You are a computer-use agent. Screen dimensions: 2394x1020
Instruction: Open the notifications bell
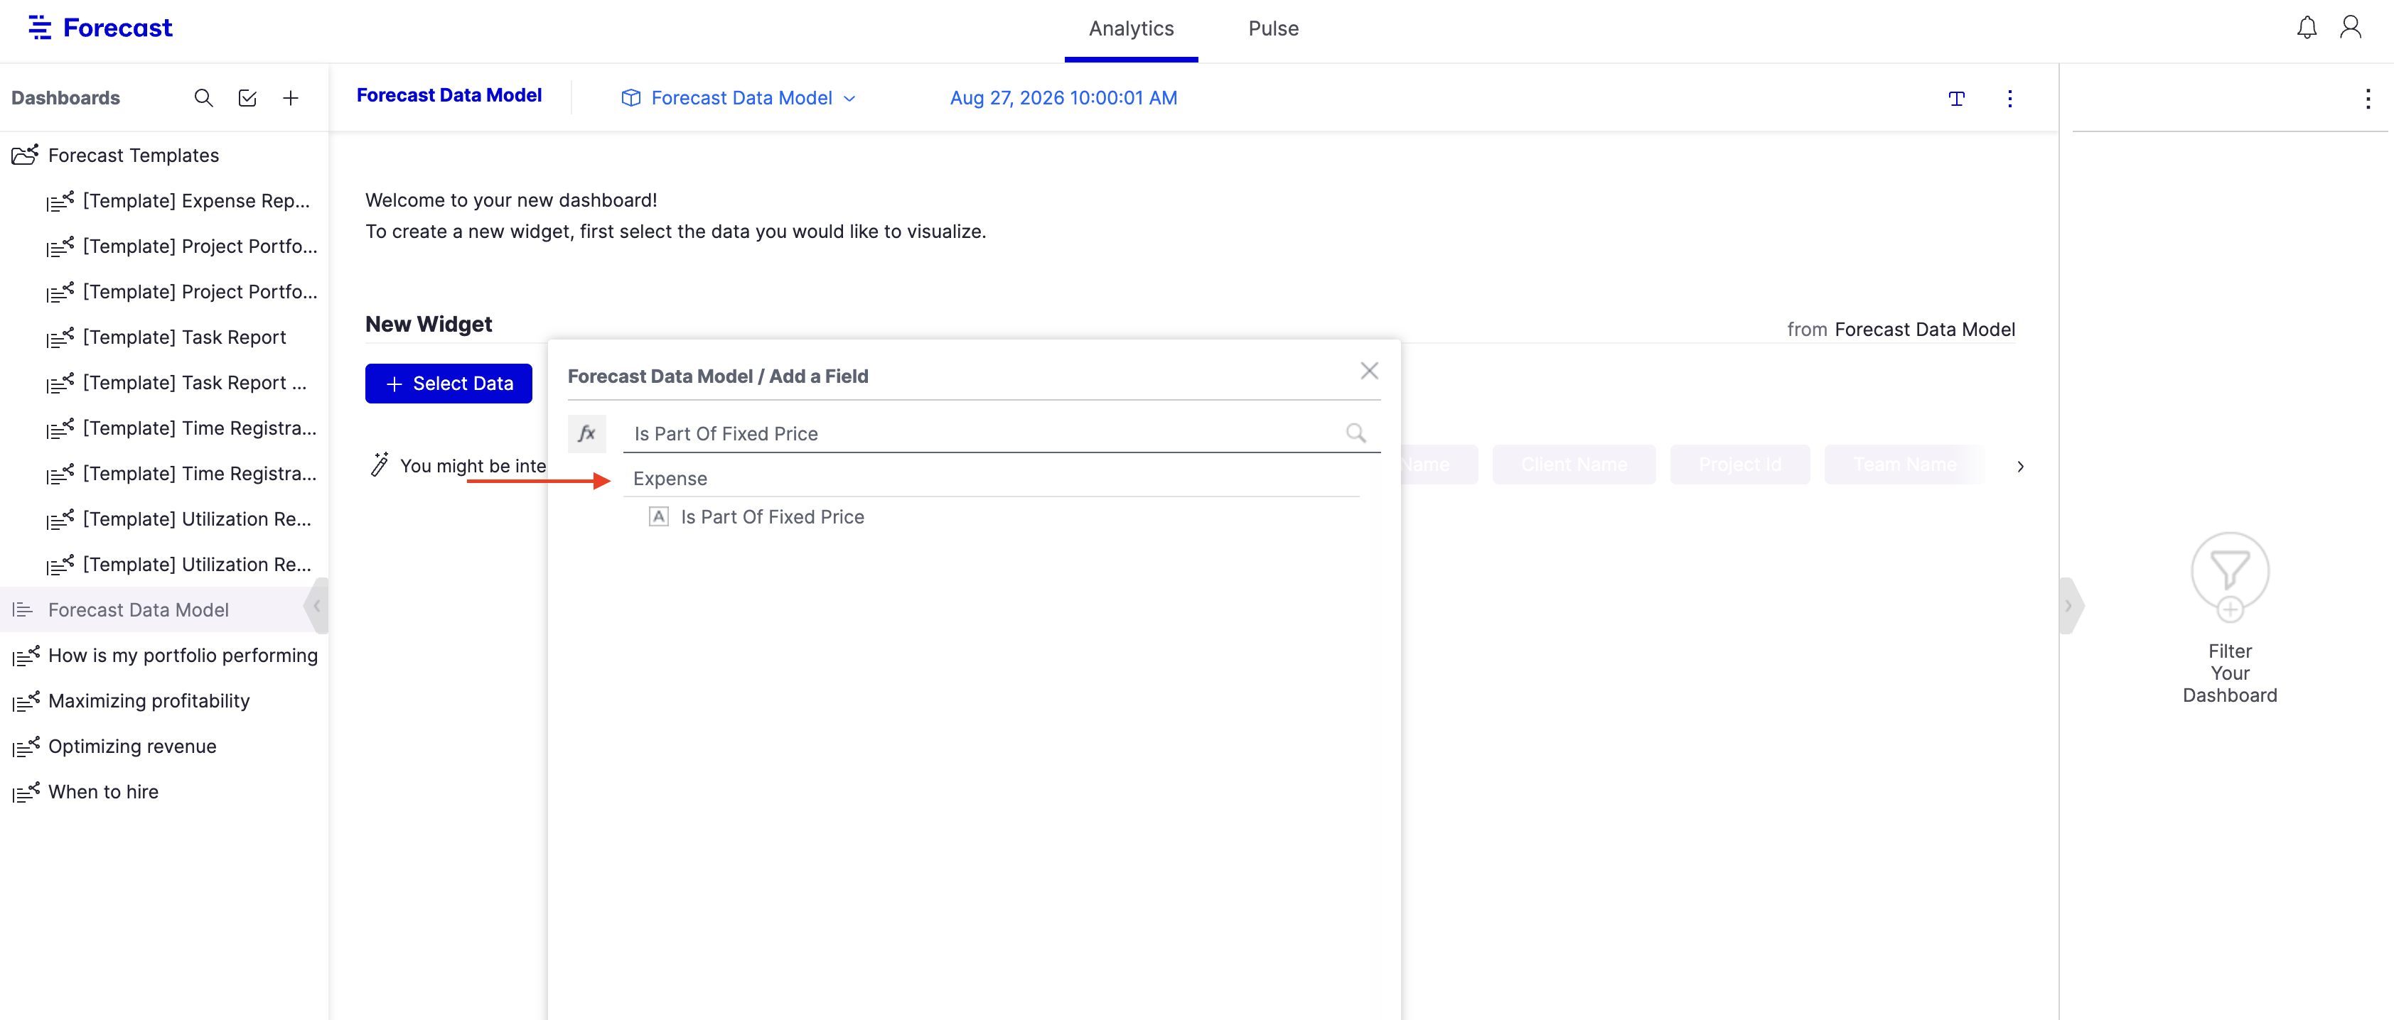pyautogui.click(x=2307, y=28)
